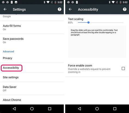Tap Android home button on left phone
The width and height of the screenshot is (129, 113).
coord(32,109)
